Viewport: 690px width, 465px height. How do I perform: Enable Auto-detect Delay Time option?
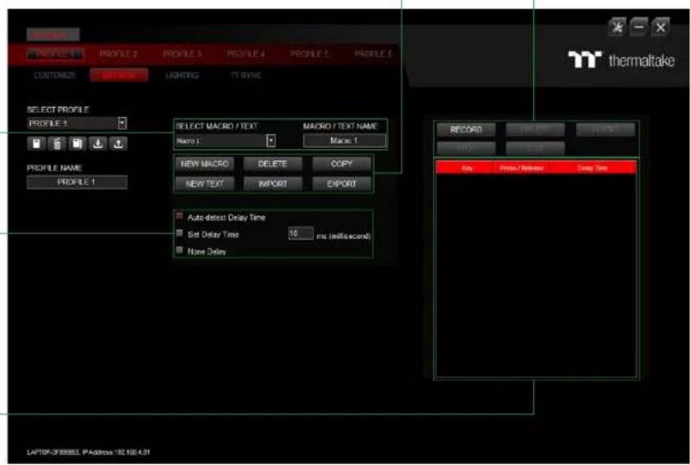pos(179,216)
